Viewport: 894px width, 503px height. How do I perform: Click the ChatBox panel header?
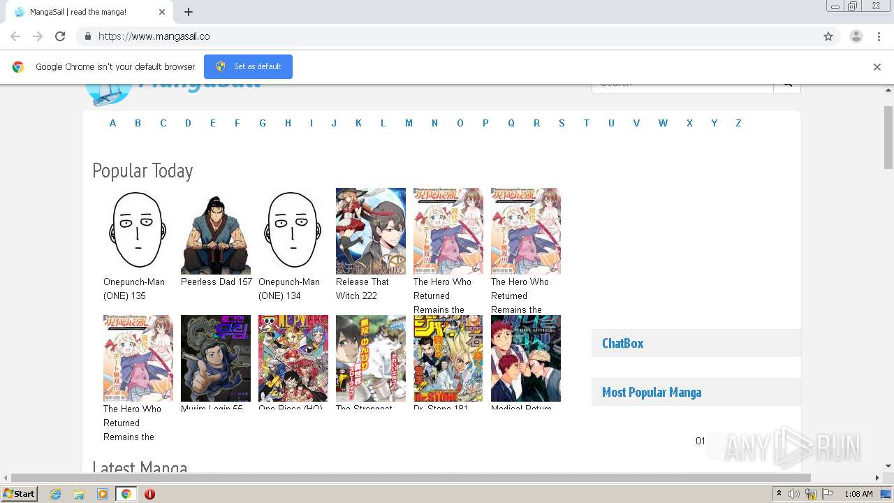(696, 343)
